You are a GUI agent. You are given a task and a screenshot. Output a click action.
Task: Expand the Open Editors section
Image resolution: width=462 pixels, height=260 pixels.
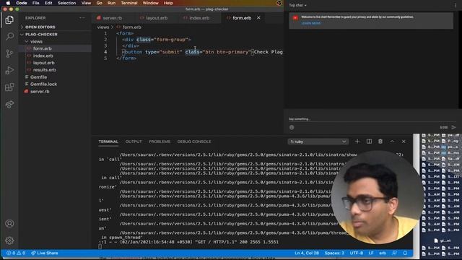(40, 27)
